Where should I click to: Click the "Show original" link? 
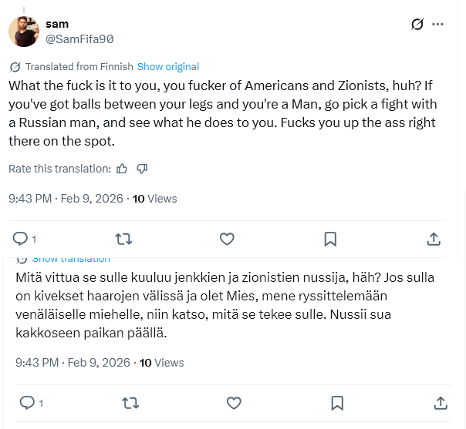pyautogui.click(x=167, y=67)
